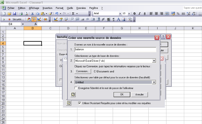Expand Control Toolbox toolbar options arrow
202x124 pixels.
coord(134,19)
